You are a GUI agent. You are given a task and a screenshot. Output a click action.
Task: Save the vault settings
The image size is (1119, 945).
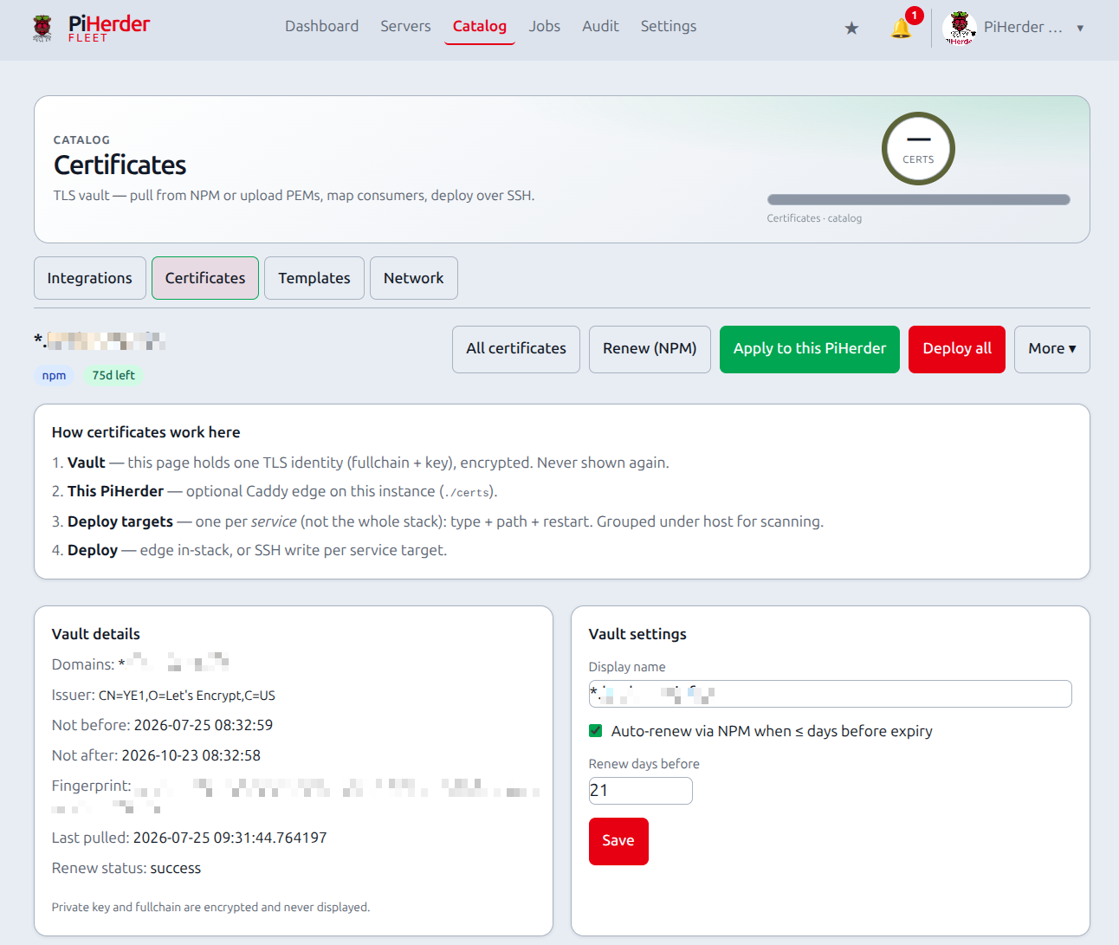618,841
